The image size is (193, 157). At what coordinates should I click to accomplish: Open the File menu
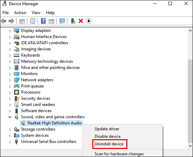coord(6,13)
